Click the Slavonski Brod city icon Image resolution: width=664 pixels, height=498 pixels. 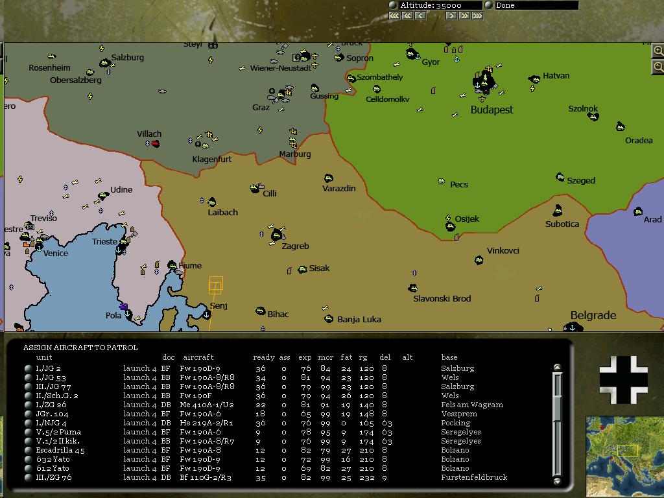(413, 289)
